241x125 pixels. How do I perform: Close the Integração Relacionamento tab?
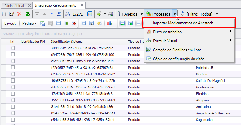(x=82, y=5)
